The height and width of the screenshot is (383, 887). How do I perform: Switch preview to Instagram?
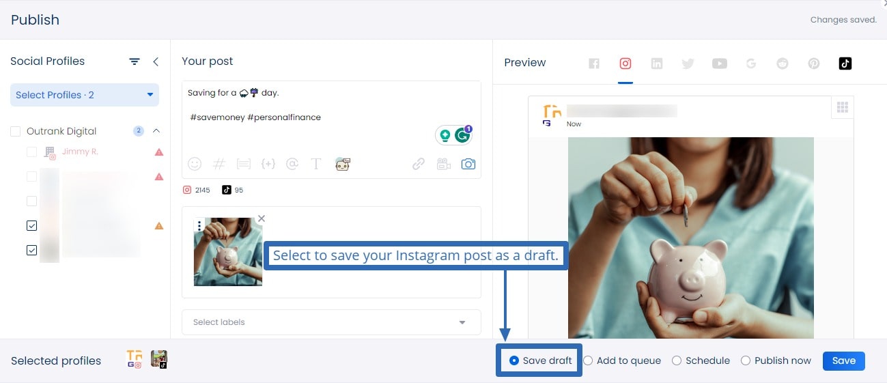[x=625, y=63]
